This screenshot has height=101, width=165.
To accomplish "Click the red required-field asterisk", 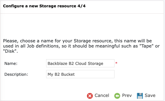I will [x=116, y=63].
